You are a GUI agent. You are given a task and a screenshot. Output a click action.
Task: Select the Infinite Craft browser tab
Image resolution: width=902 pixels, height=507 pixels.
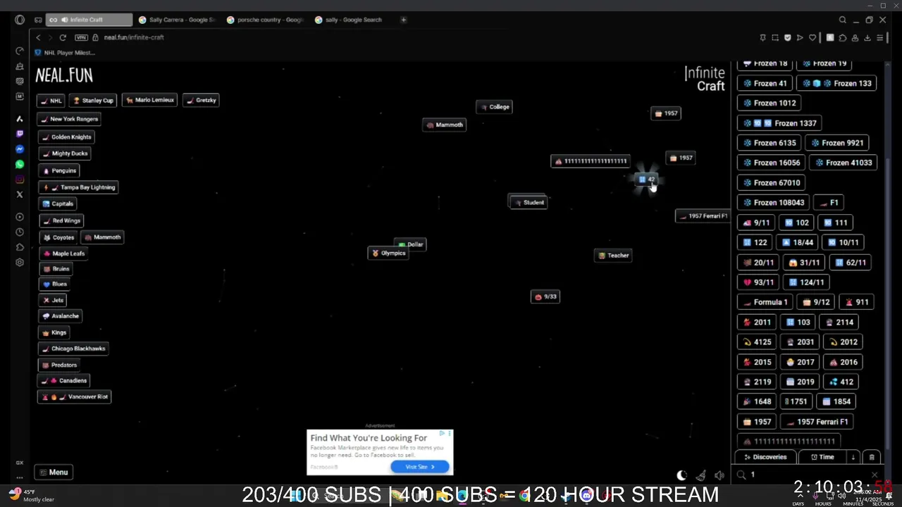pyautogui.click(x=89, y=20)
